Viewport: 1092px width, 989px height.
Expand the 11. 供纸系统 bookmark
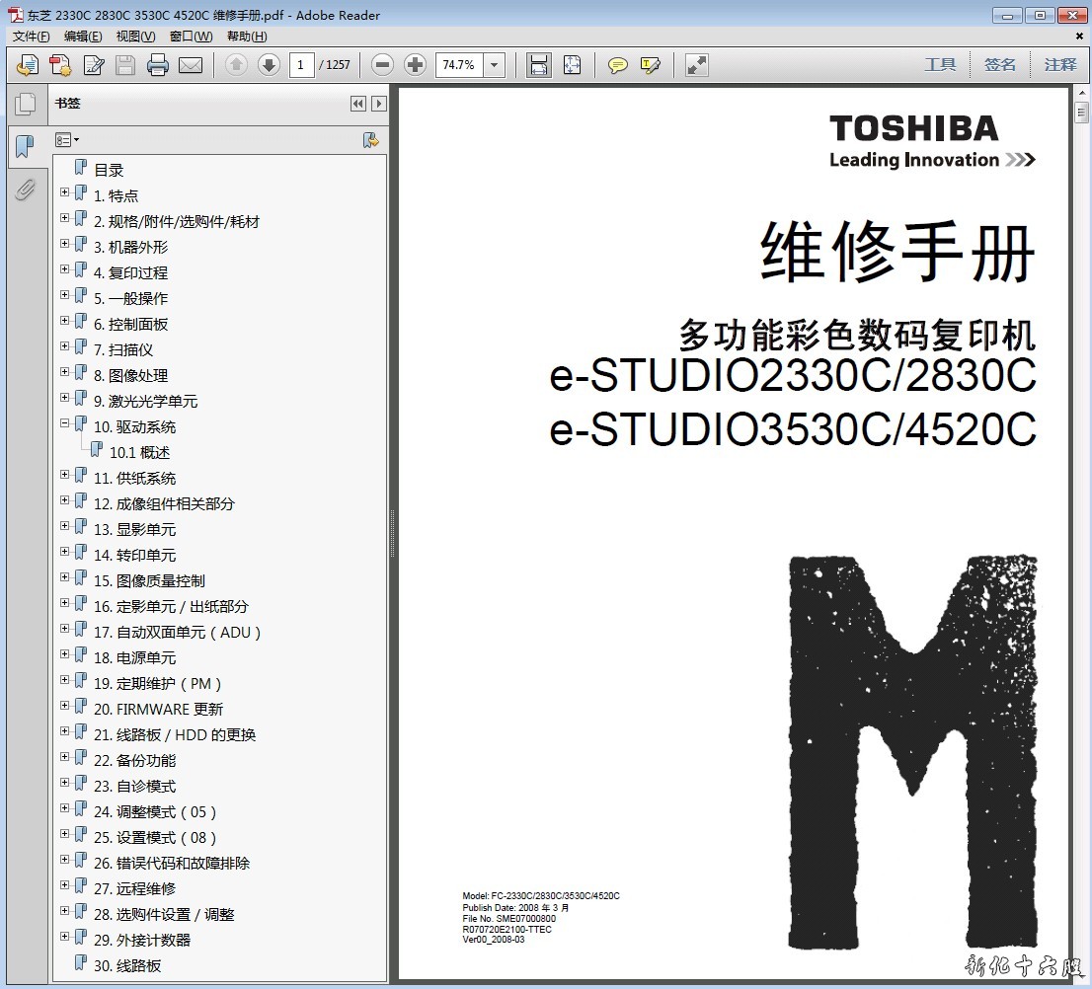[x=65, y=474]
